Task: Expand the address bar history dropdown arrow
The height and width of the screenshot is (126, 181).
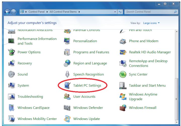Action: [115, 12]
